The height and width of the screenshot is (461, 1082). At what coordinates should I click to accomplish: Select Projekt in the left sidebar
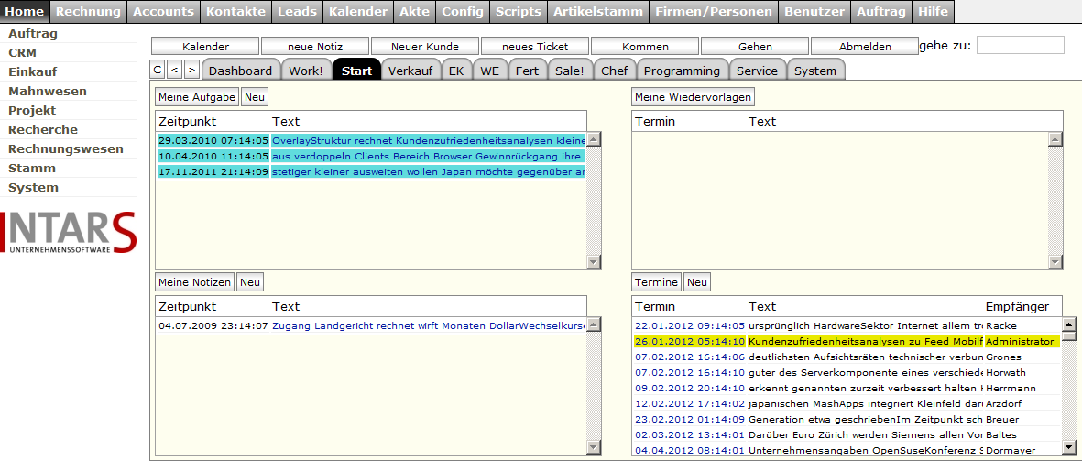point(32,110)
